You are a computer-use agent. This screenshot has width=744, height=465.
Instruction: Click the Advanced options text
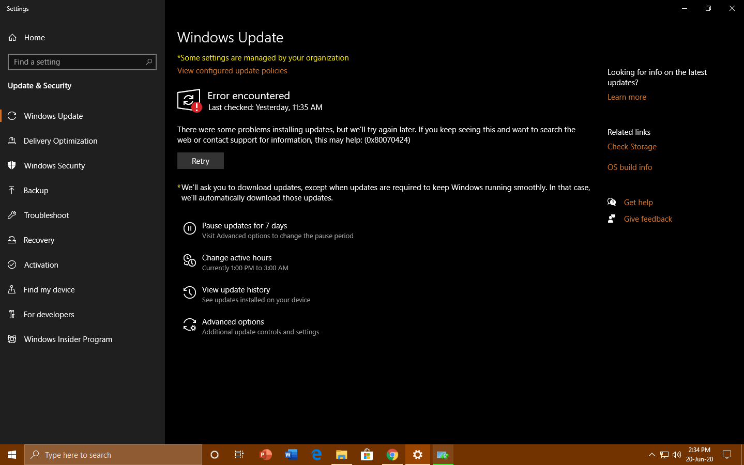point(233,322)
